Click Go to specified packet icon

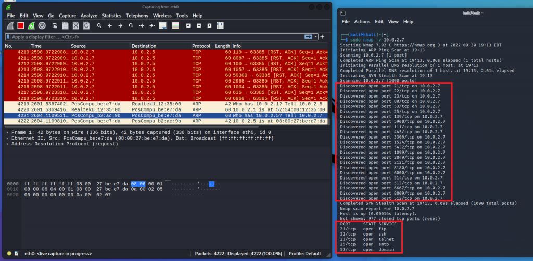[x=131, y=25]
